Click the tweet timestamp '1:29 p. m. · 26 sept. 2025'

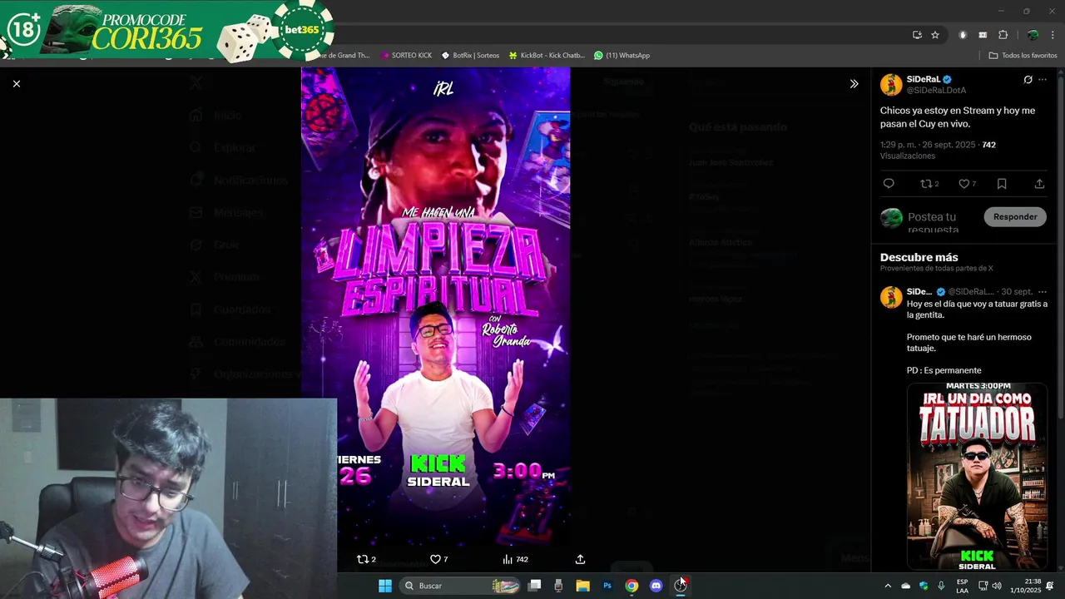click(x=928, y=145)
